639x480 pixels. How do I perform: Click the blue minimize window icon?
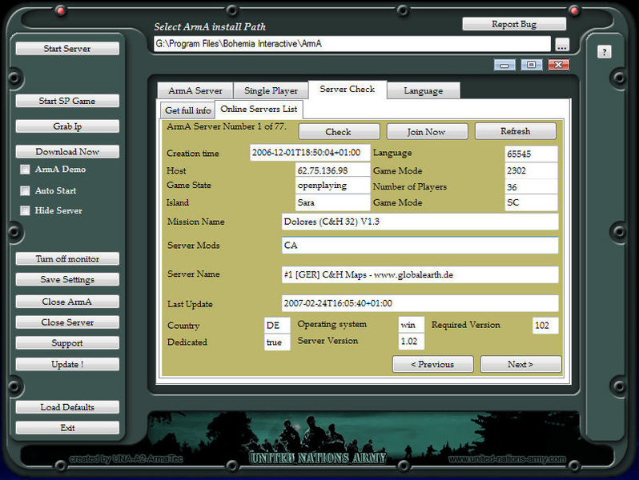coord(504,65)
